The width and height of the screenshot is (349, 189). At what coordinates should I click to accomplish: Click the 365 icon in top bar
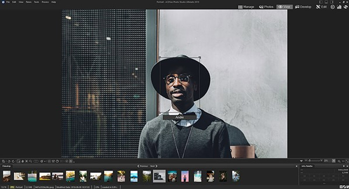tap(333, 7)
